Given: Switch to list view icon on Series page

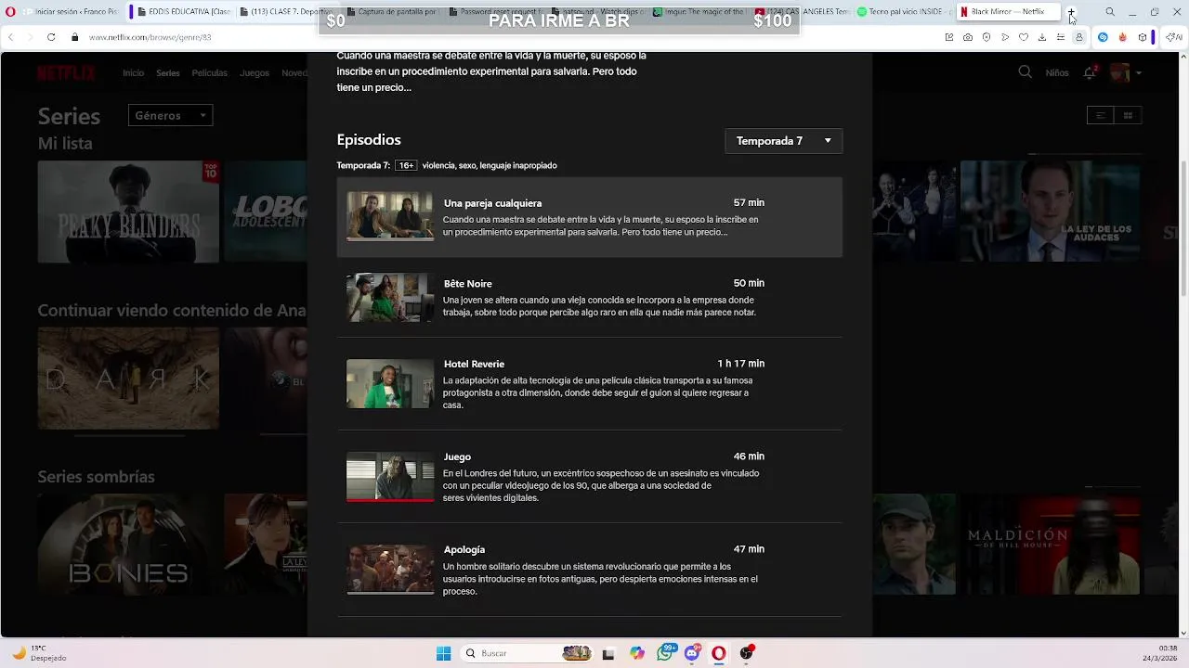Looking at the screenshot, I should coord(1101,115).
